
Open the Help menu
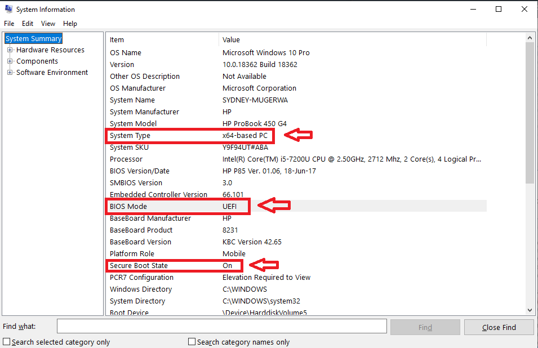(70, 24)
